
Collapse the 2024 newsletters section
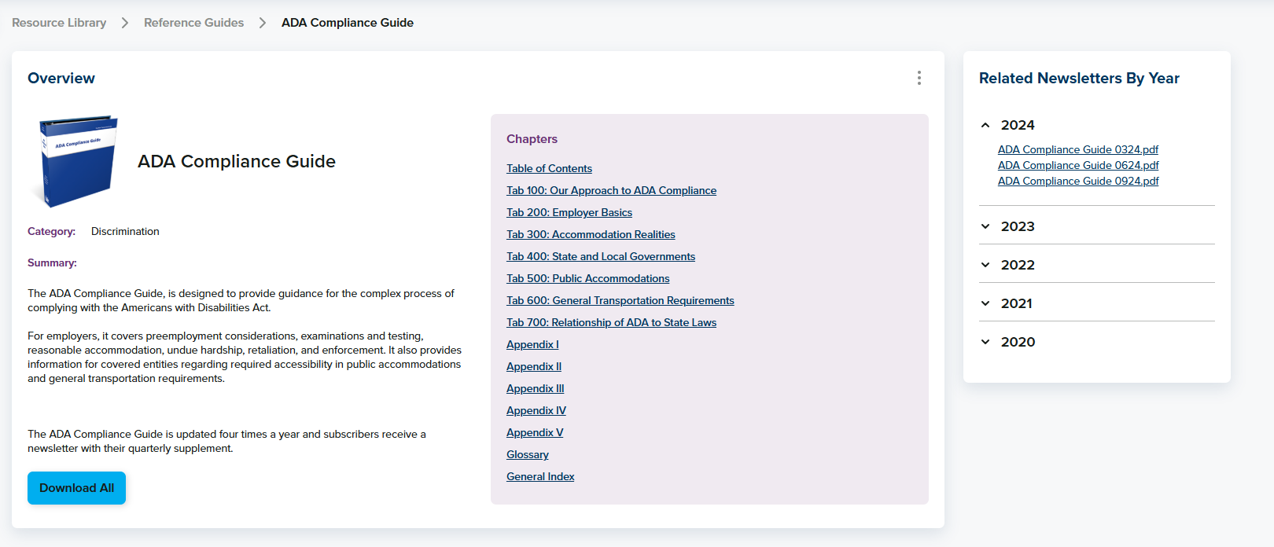pos(1097,125)
